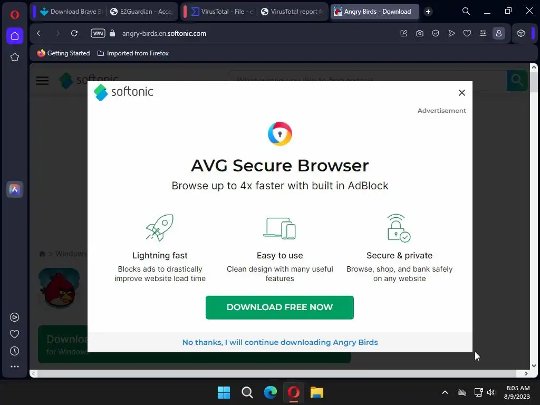Go to the Opera start page home icon
540x405 pixels.
[14, 36]
